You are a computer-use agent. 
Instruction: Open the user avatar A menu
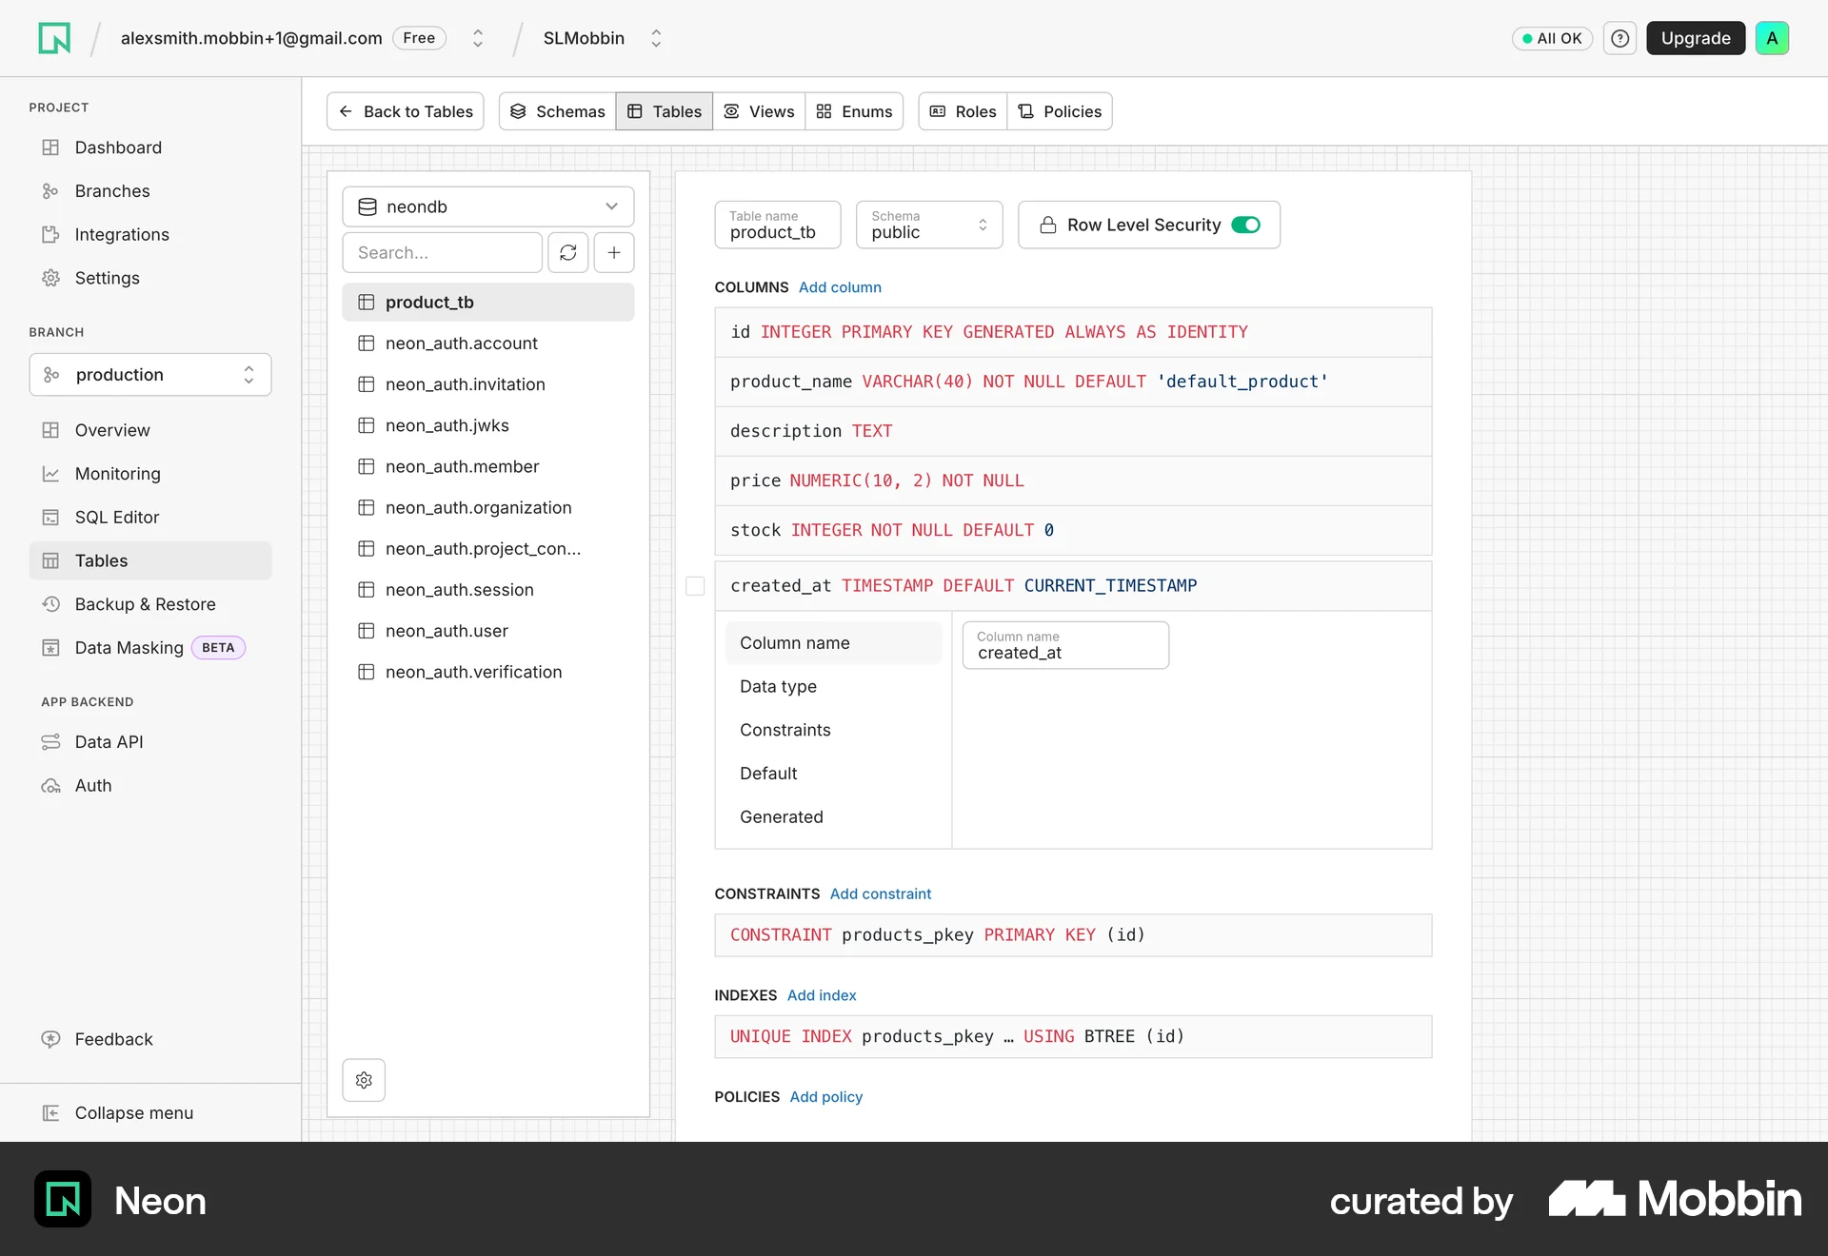pyautogui.click(x=1772, y=38)
